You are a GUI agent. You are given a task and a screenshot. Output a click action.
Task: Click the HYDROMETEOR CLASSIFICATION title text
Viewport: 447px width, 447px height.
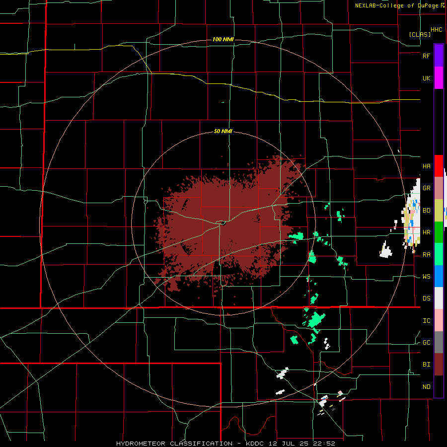point(174,444)
